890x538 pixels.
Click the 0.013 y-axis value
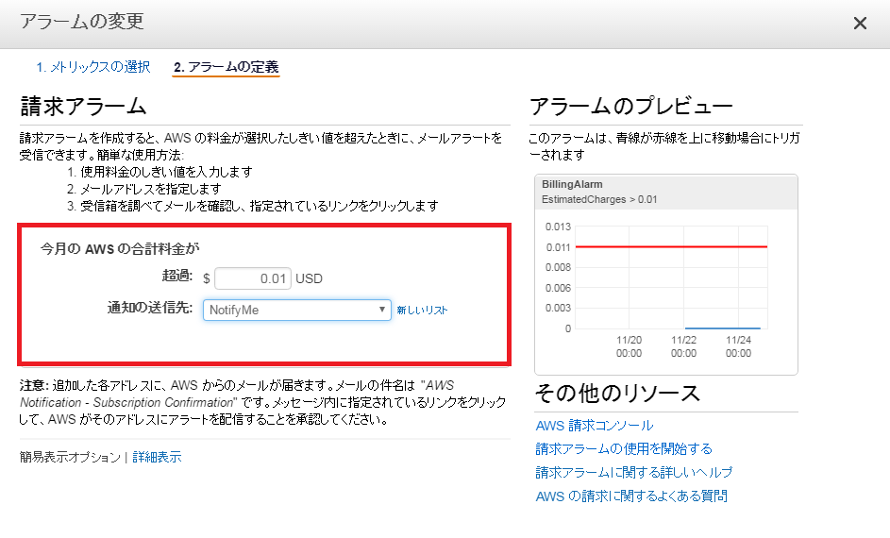tap(558, 227)
